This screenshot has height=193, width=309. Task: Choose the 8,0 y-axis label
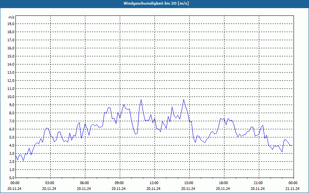[12, 113]
